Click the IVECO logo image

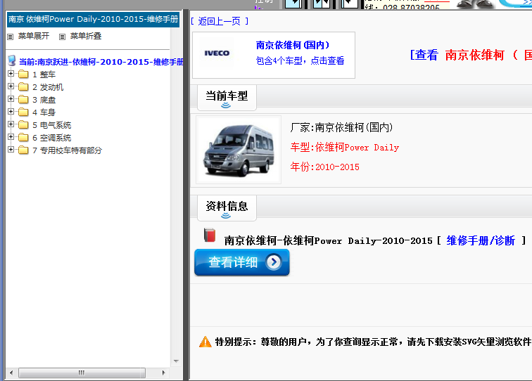(x=217, y=53)
